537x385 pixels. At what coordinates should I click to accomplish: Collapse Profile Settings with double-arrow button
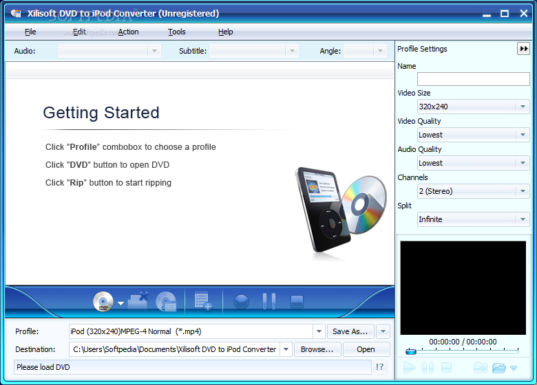523,49
